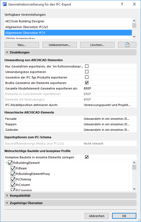Viewport: 141px width, 222px height.
Task: Click the IFC element tree scrollbar thumb
Action: click(134, 167)
